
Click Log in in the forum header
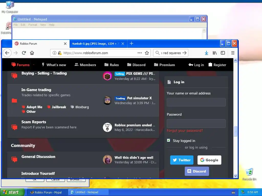point(196,65)
